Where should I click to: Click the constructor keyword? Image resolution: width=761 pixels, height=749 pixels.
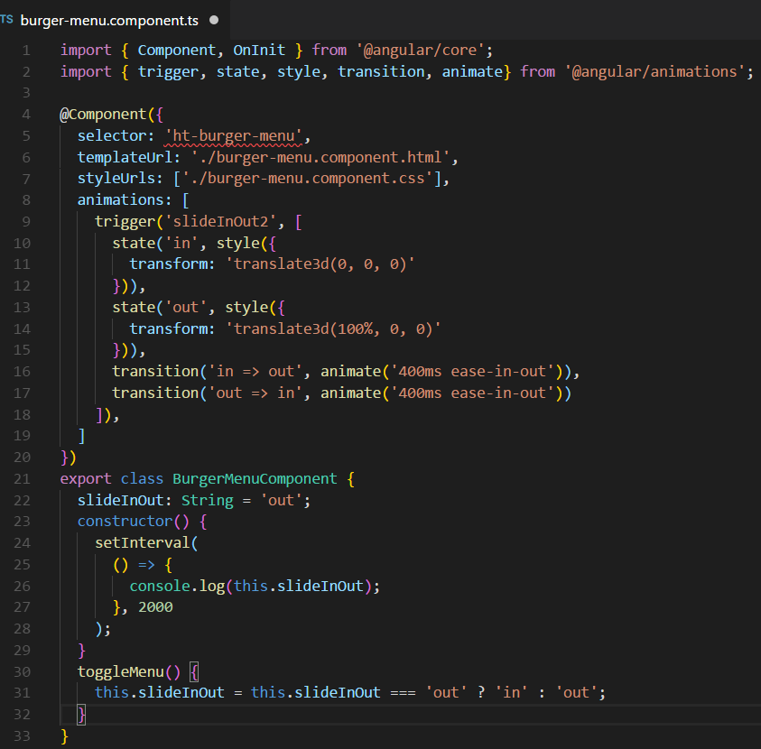click(125, 522)
